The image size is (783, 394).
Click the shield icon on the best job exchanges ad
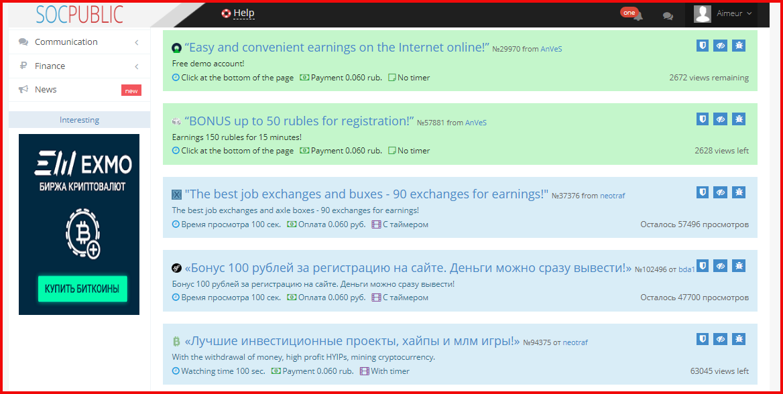703,192
